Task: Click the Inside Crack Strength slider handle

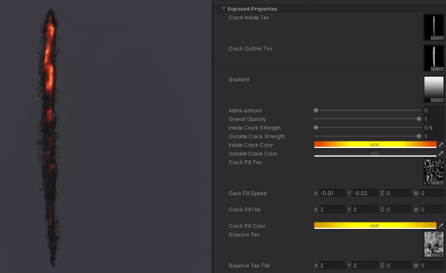Action: click(316, 127)
